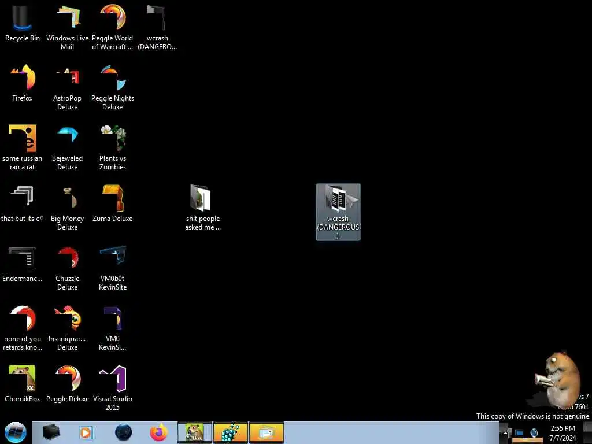Viewport: 592px width, 444px height.
Task: Open the clock showing 2:55 PM
Action: coord(563,433)
